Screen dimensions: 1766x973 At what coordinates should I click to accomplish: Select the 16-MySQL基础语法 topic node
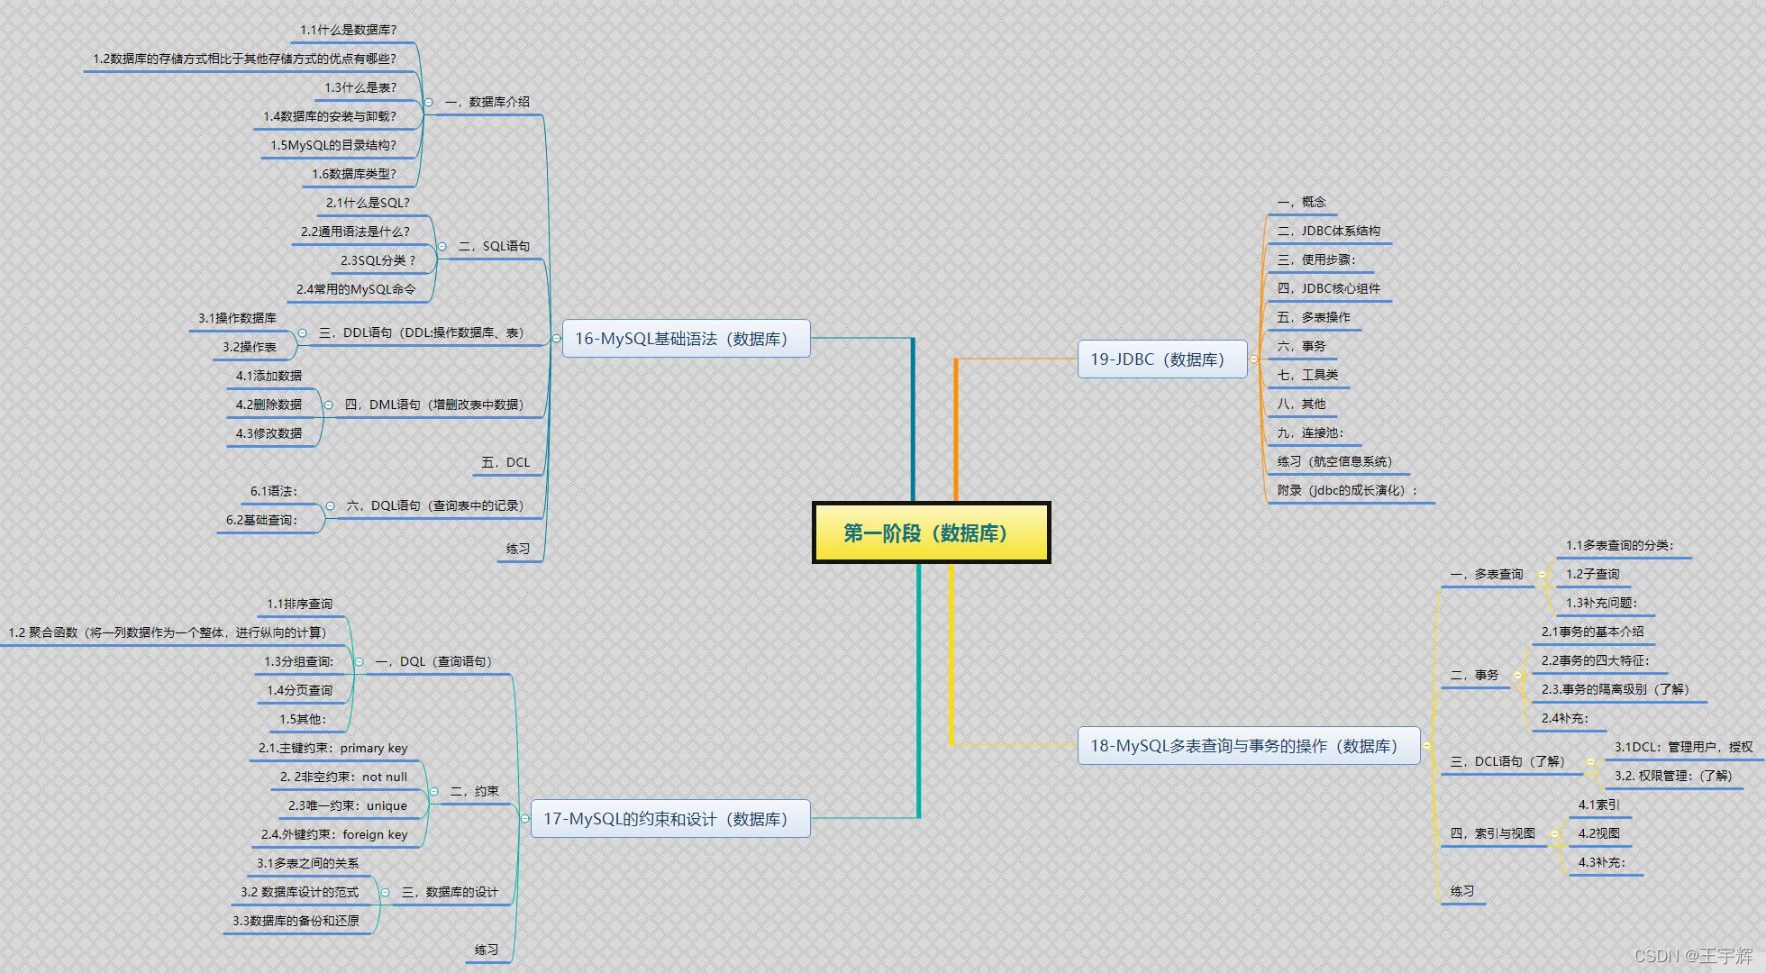(685, 339)
